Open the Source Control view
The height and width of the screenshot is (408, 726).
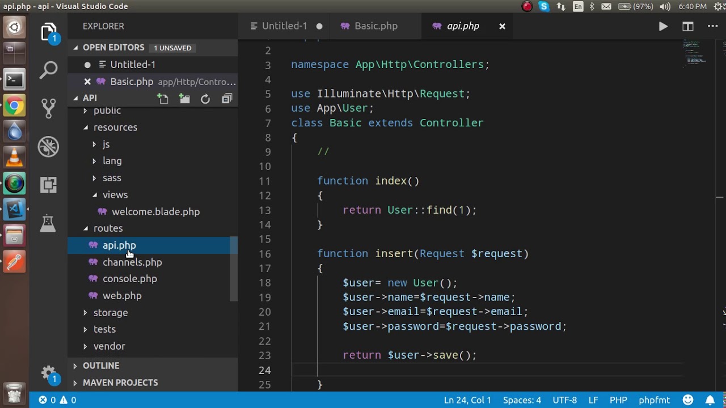point(48,108)
